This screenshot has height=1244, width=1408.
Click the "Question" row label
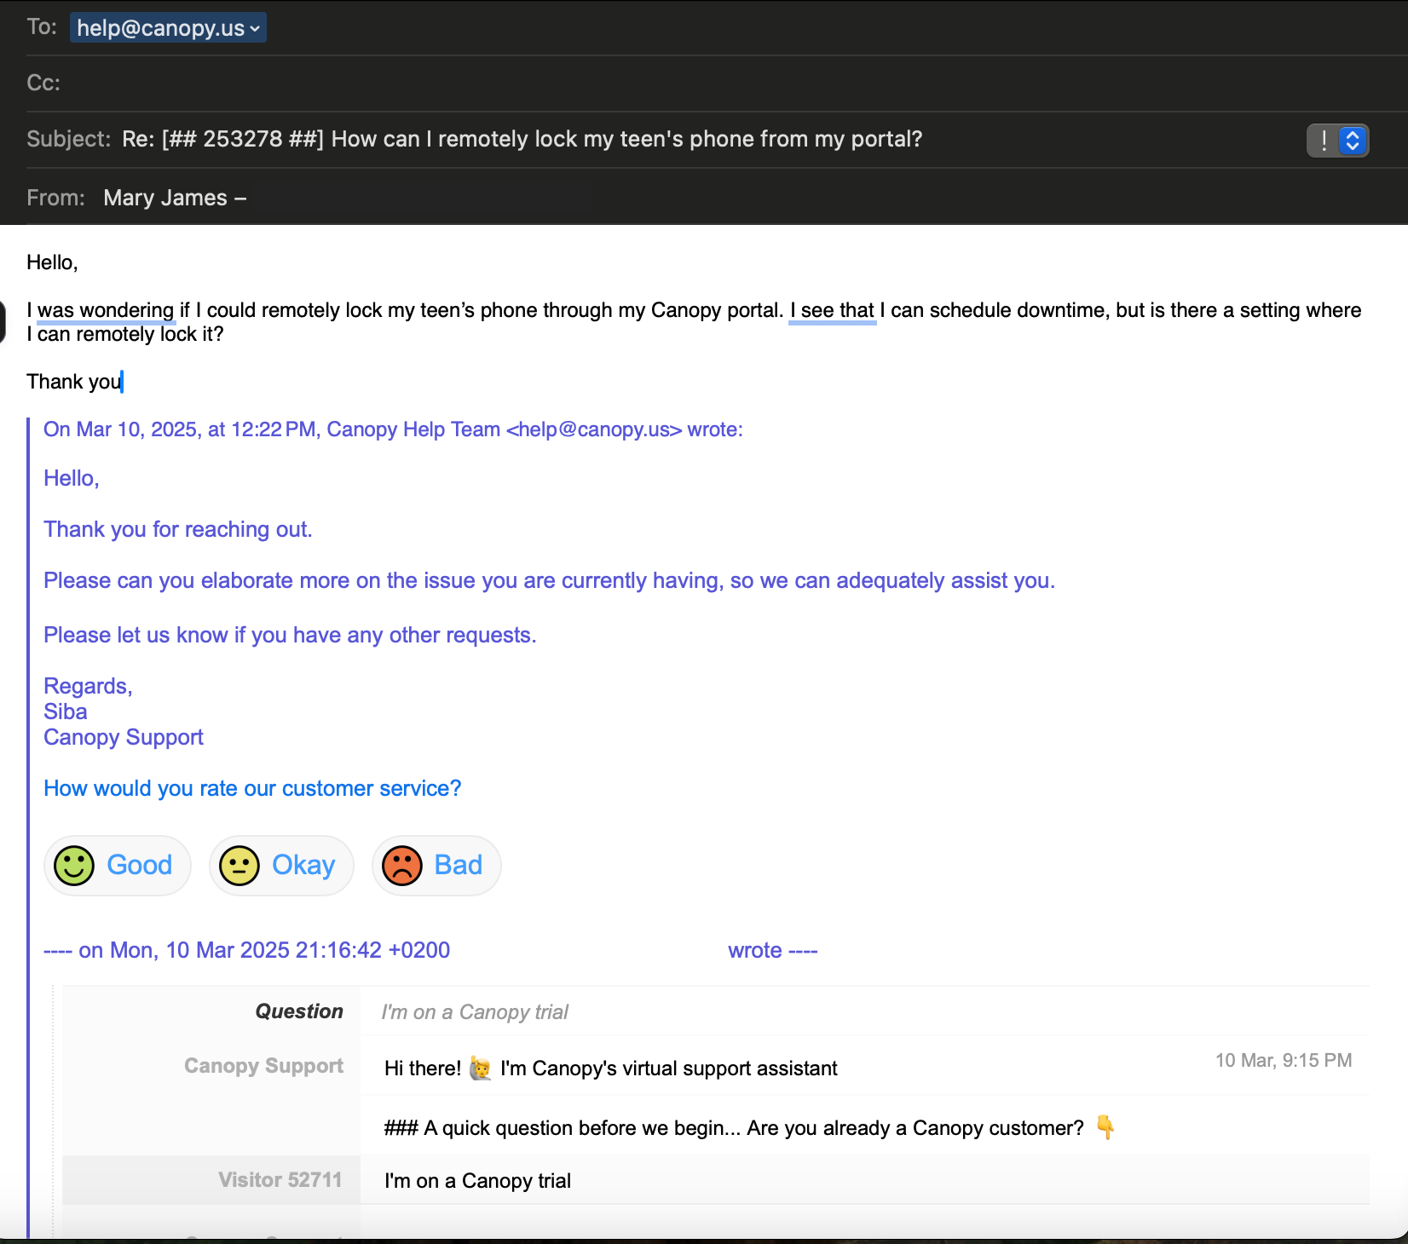point(299,1011)
